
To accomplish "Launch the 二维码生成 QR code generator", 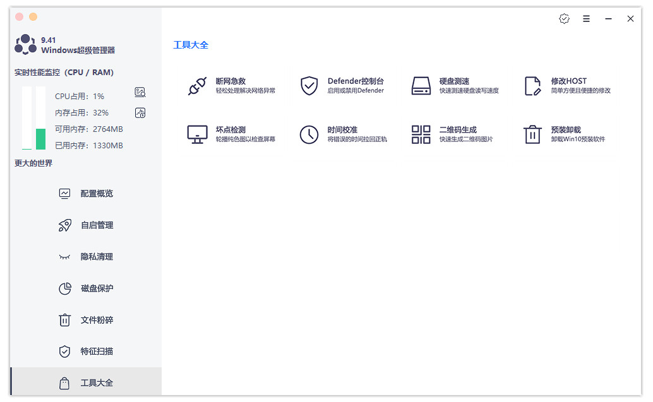I will coord(421,134).
